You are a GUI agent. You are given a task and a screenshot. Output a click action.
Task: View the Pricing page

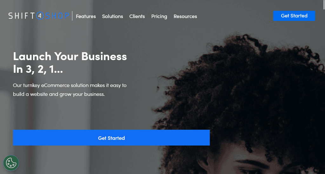click(x=159, y=16)
